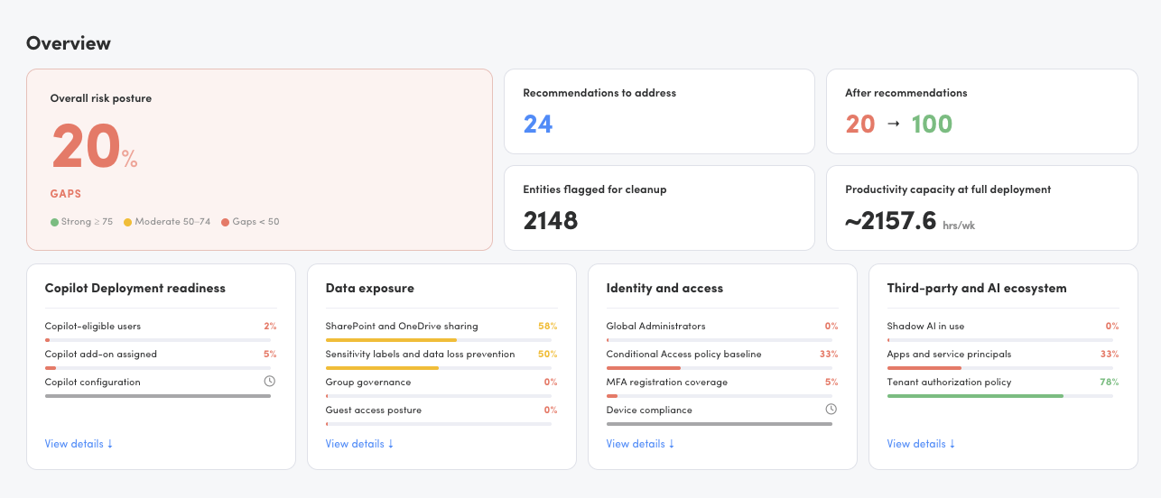Expand View details under Identity and access
The image size is (1161, 498).
640,444
